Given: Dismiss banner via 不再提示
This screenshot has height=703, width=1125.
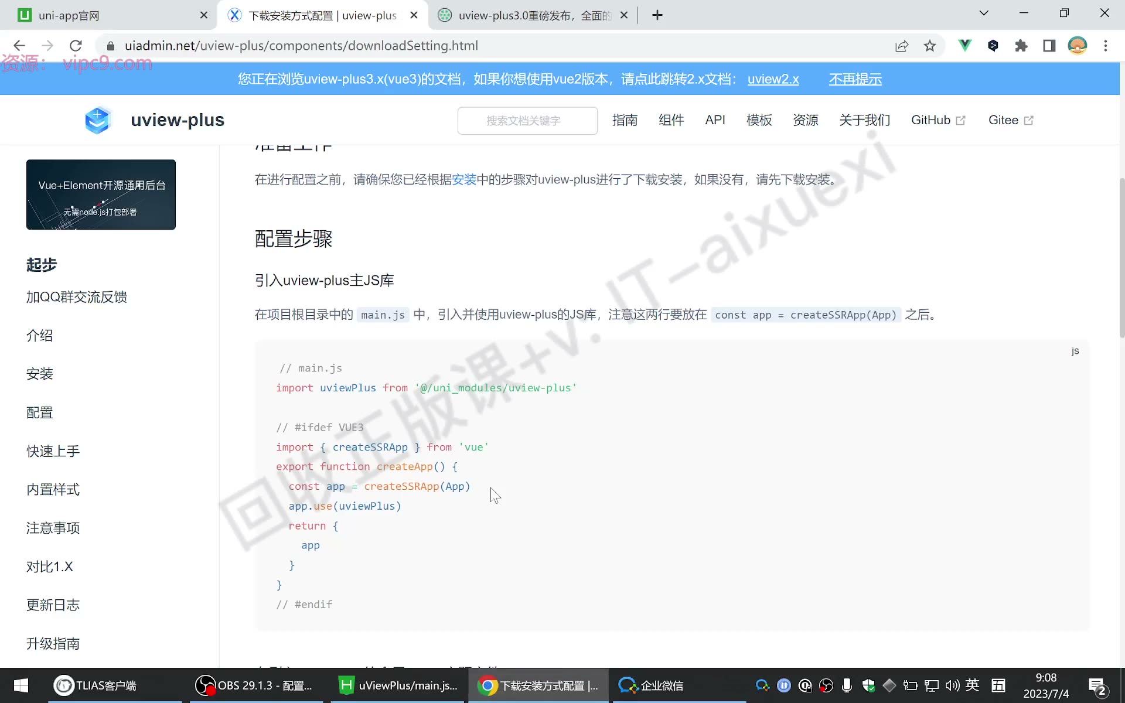Looking at the screenshot, I should (x=855, y=79).
